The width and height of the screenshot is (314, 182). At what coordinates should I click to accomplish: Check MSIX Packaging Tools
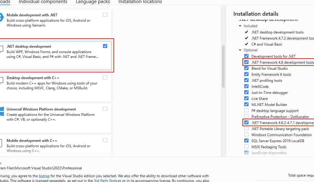point(246,147)
